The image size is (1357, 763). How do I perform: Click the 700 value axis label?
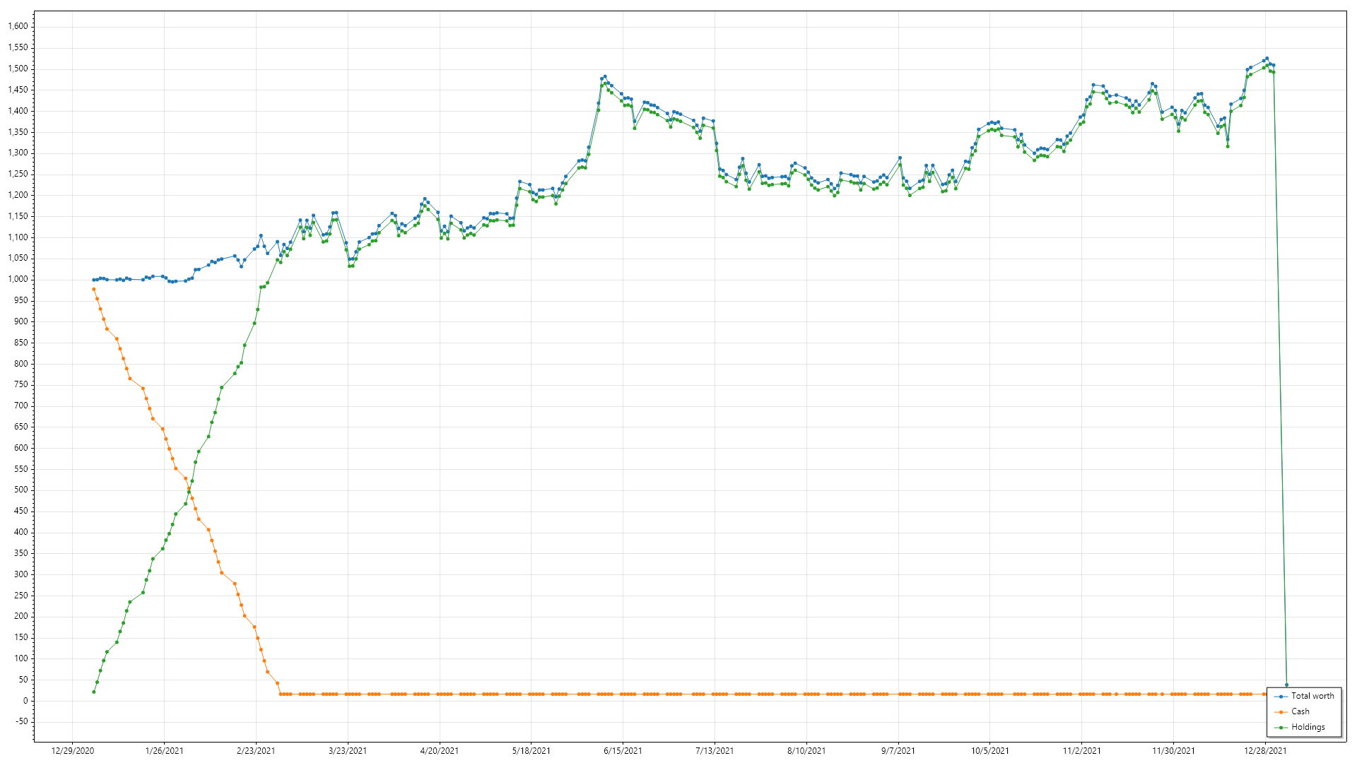click(x=21, y=406)
